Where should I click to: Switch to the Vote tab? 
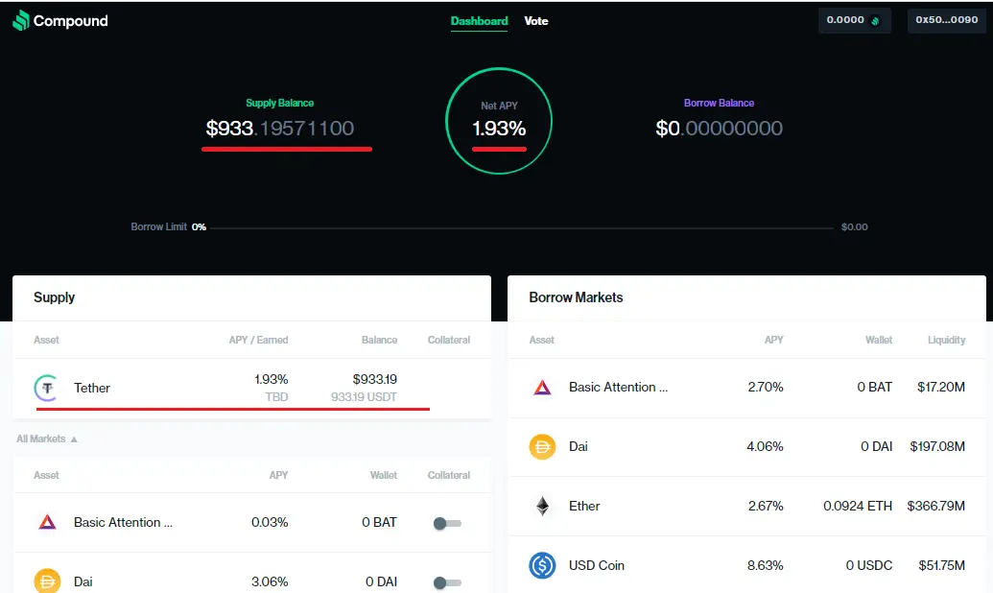click(x=535, y=21)
